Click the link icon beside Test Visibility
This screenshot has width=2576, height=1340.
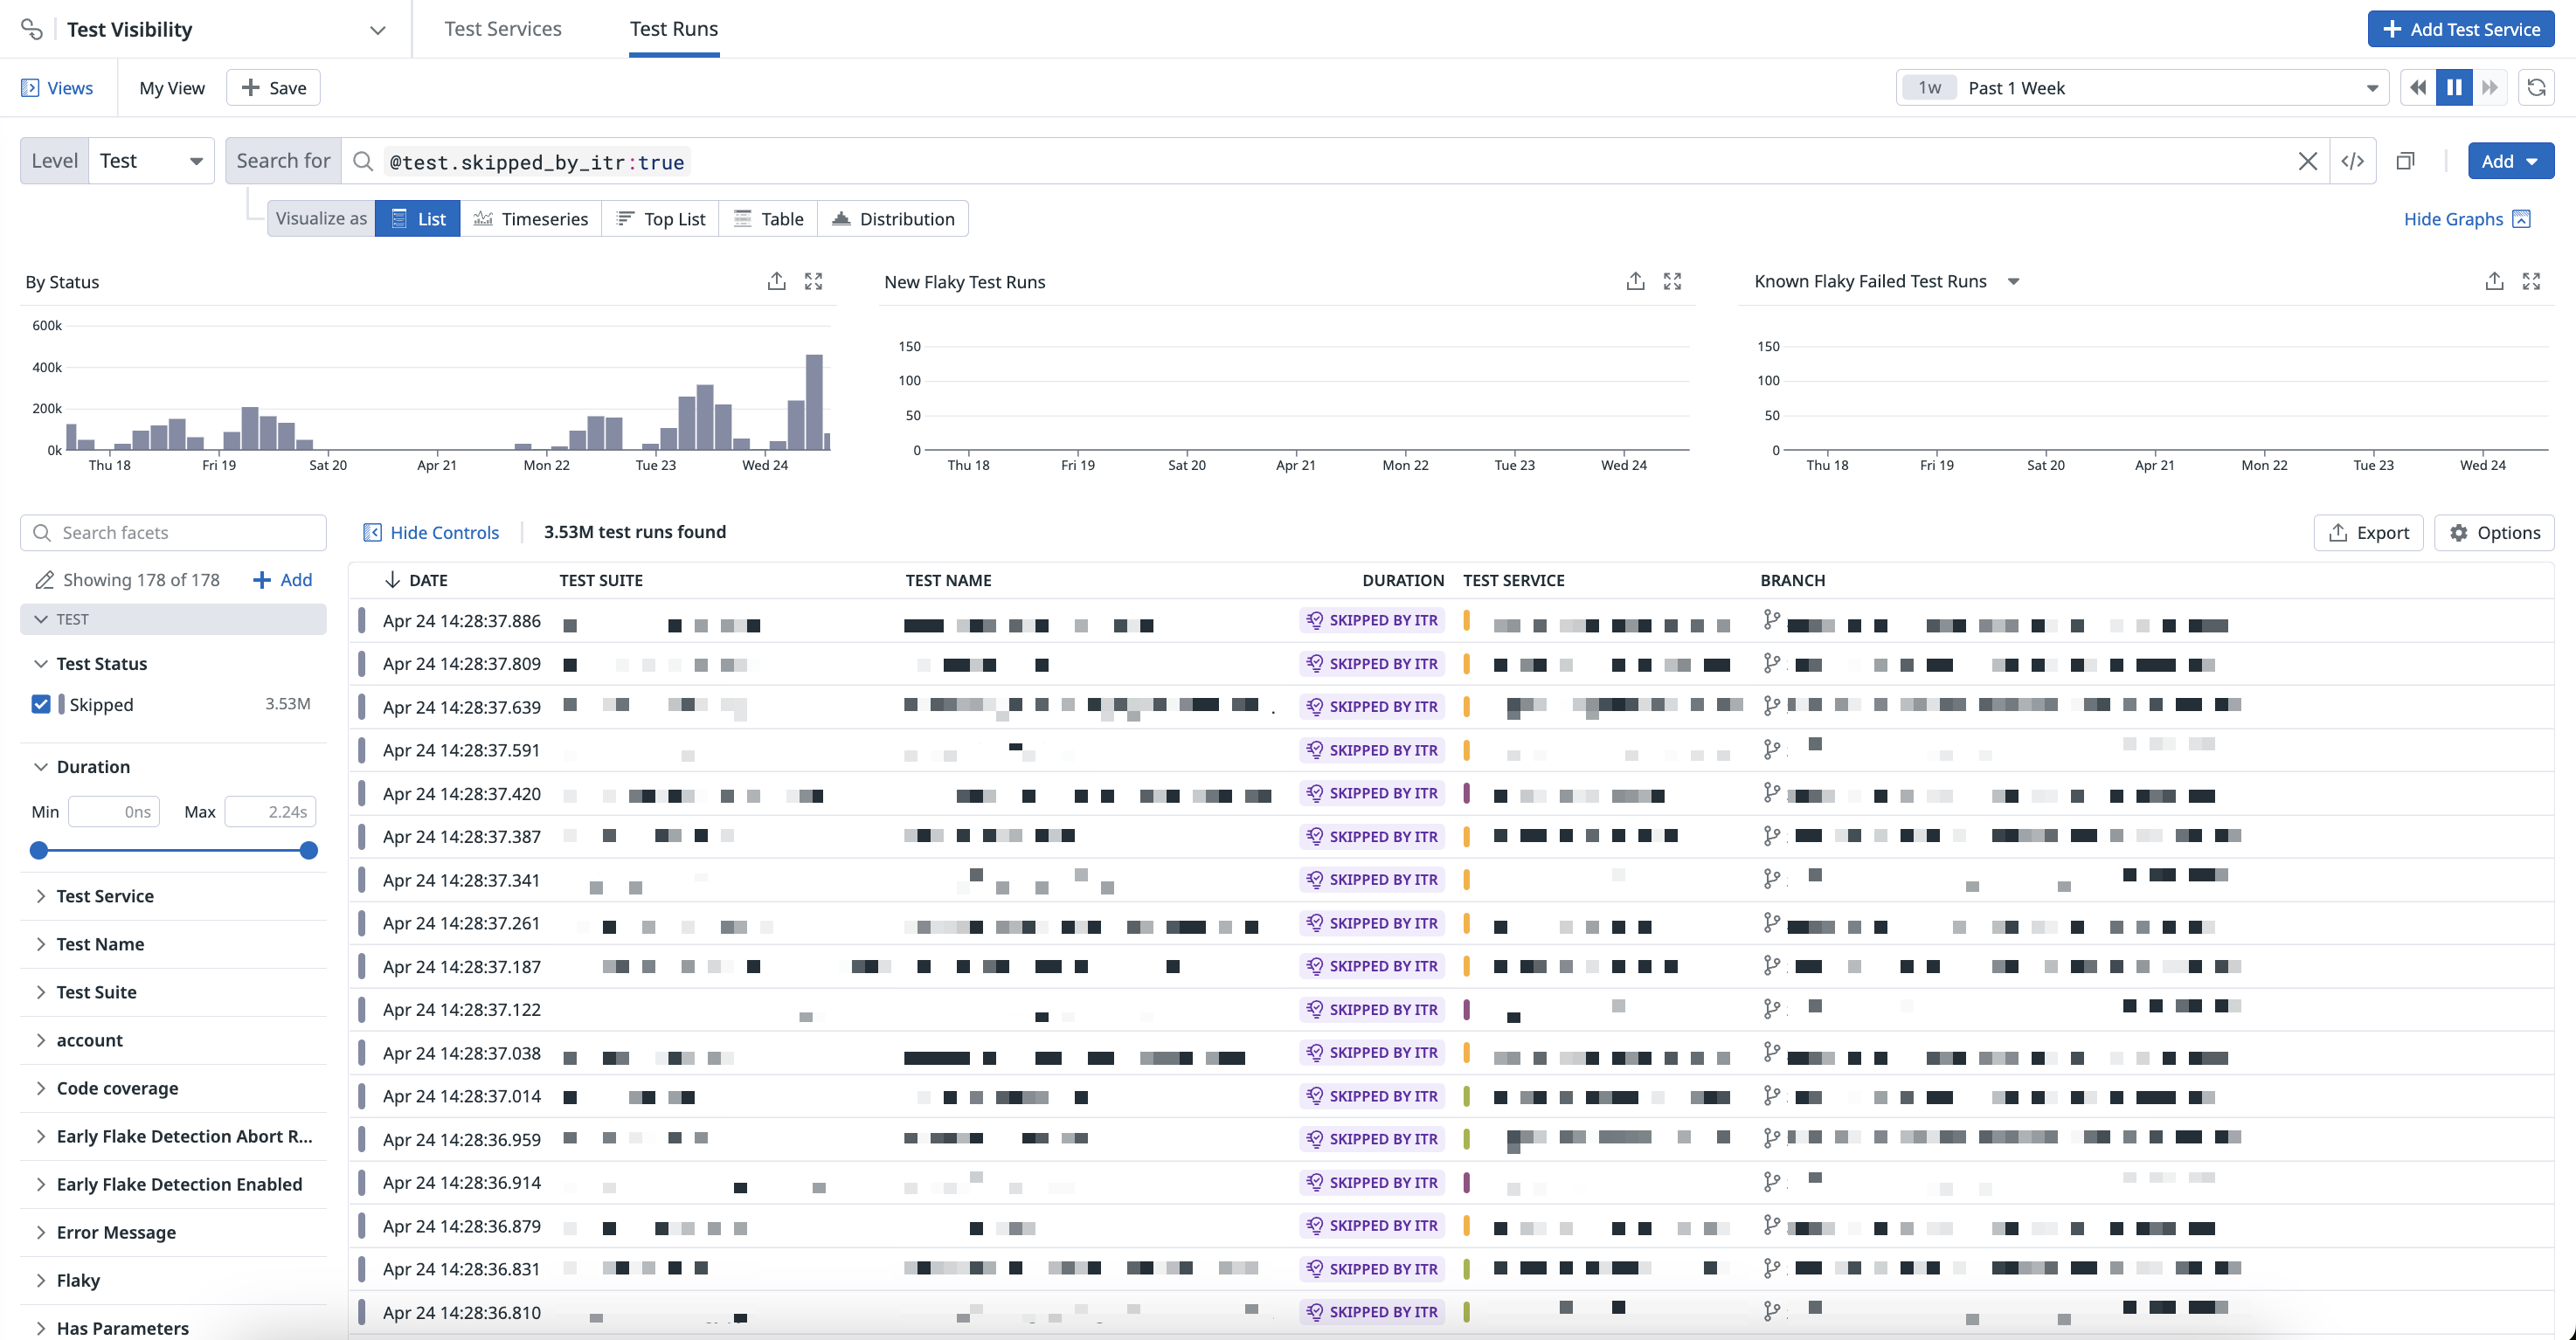[31, 29]
